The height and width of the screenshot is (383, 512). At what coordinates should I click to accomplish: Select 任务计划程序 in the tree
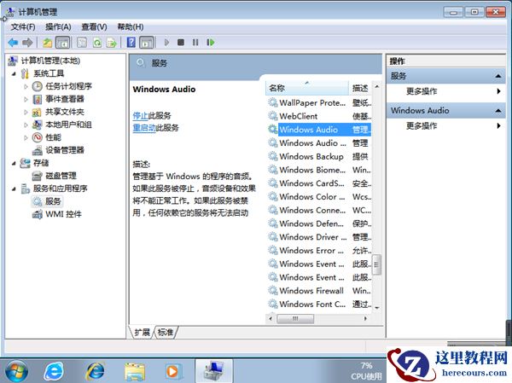click(x=68, y=86)
